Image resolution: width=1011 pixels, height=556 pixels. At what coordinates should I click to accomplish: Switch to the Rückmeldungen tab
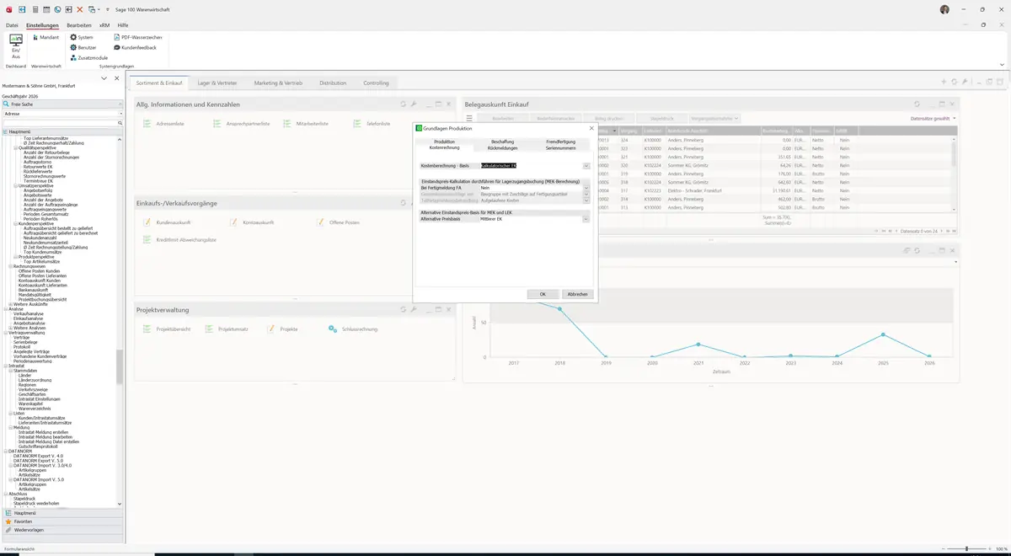[x=503, y=147]
